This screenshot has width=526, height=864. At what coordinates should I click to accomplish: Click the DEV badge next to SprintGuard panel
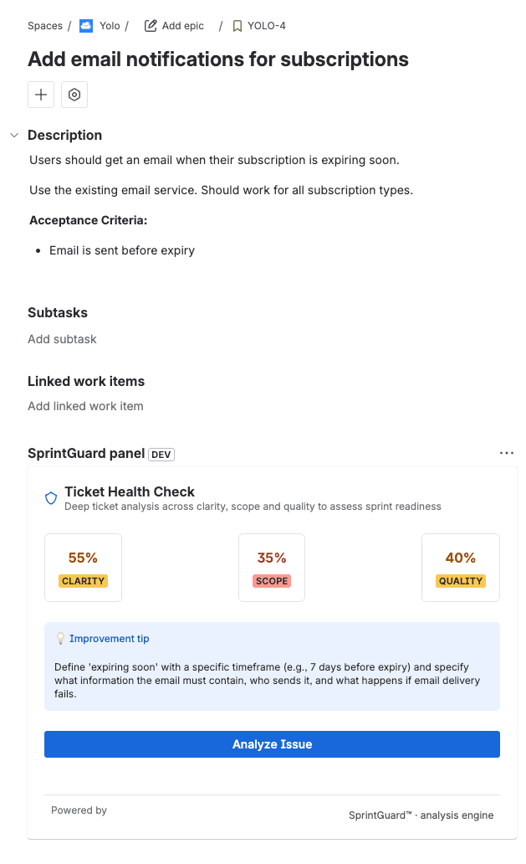pyautogui.click(x=161, y=454)
